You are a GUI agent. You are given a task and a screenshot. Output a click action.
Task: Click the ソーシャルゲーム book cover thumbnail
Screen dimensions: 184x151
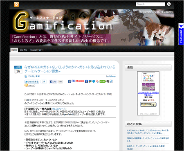point(148,81)
